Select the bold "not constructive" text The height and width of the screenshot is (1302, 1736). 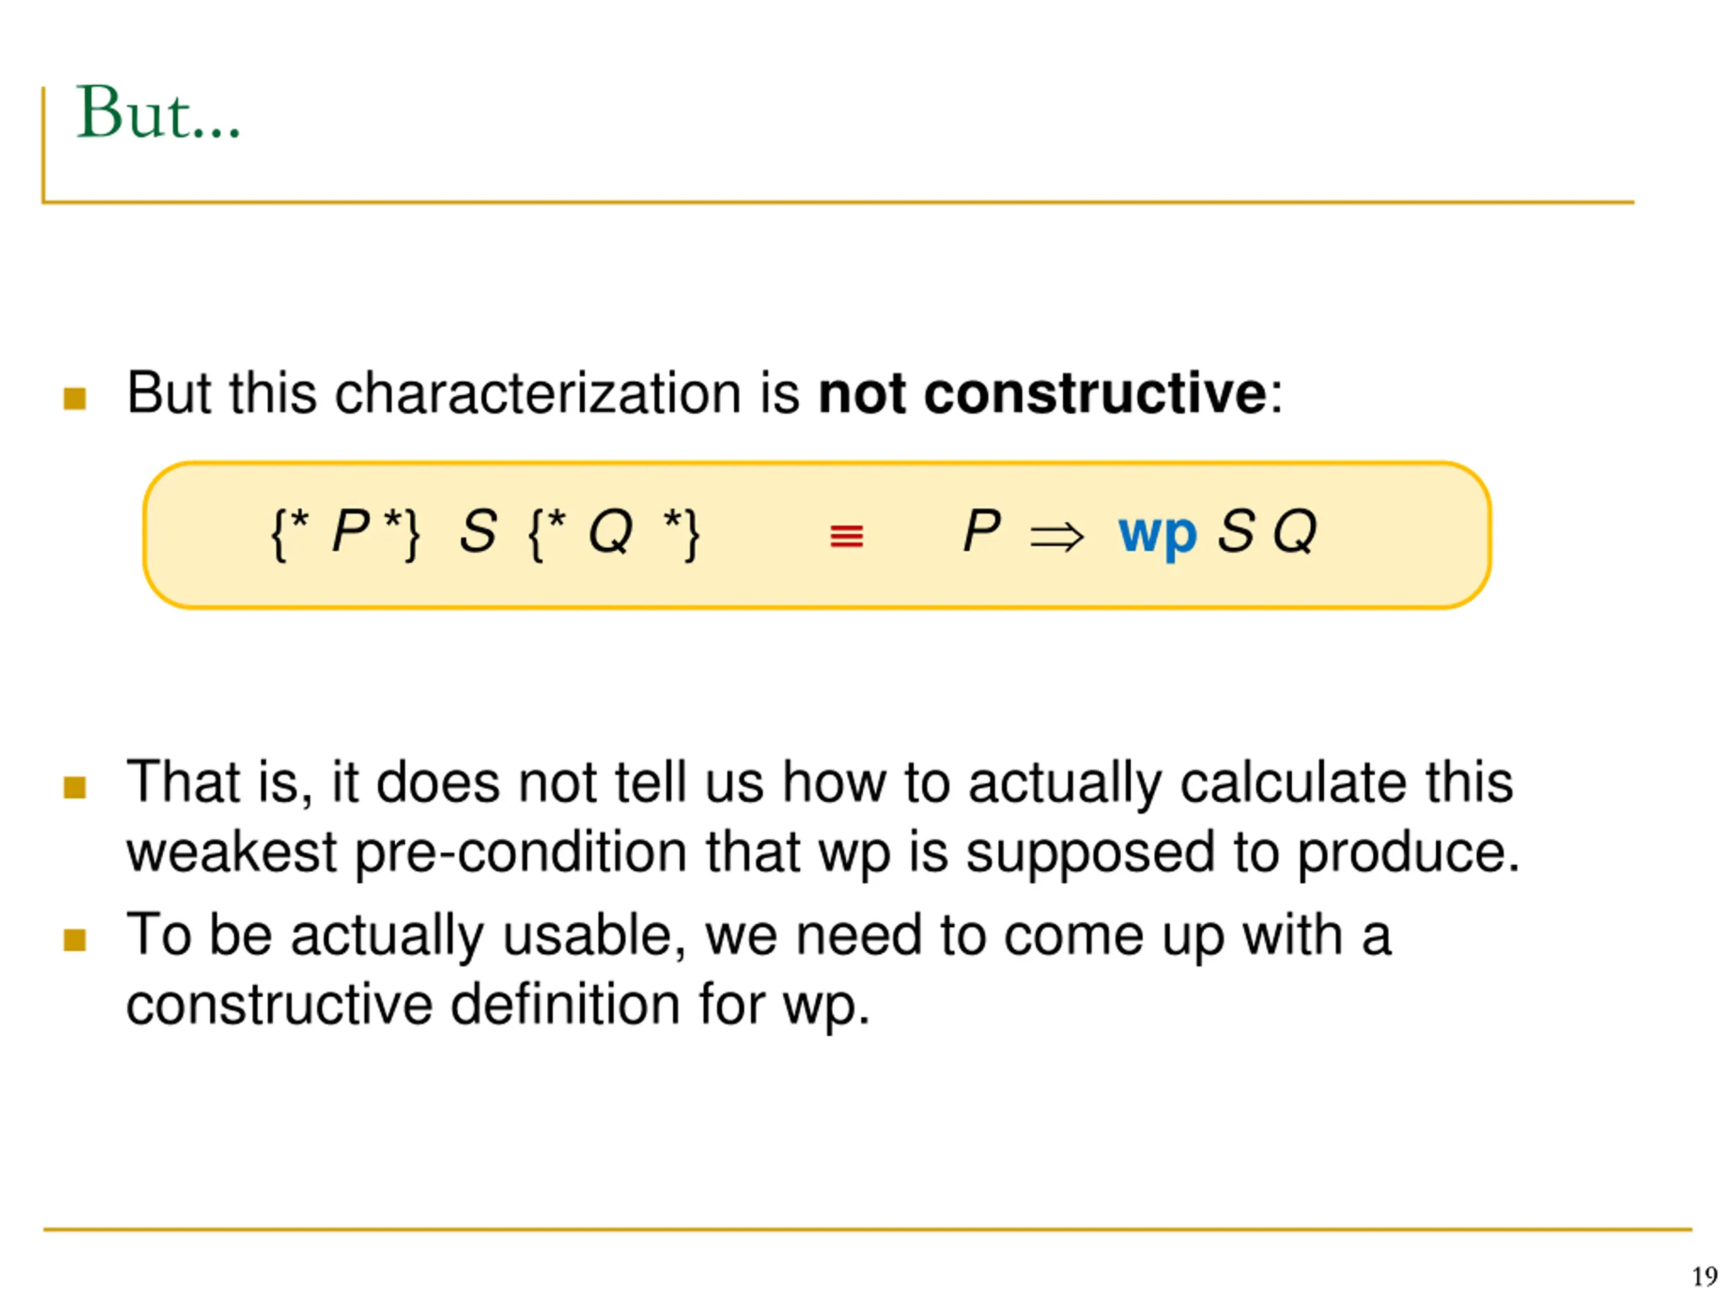[1042, 393]
